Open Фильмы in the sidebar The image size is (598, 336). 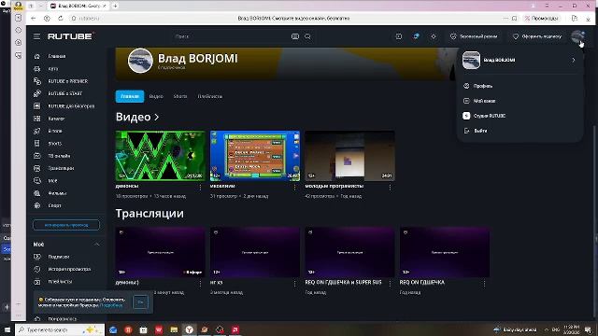point(57,193)
